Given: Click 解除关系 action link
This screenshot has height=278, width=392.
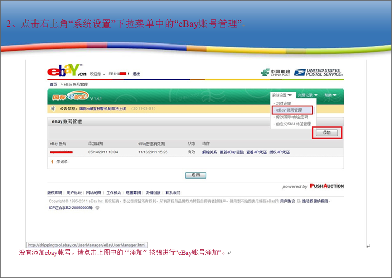Looking at the screenshot, I should [x=210, y=152].
